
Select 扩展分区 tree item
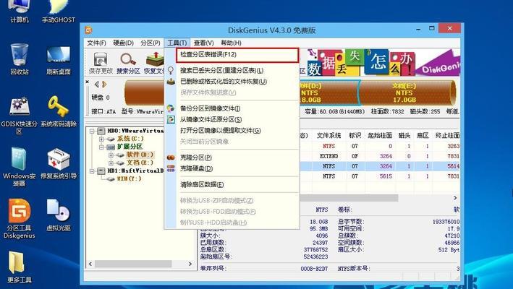point(130,147)
